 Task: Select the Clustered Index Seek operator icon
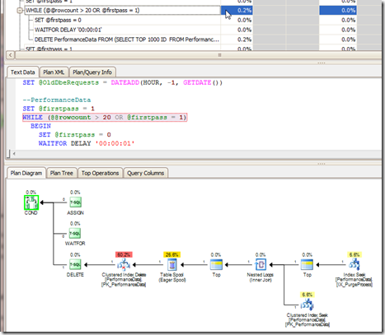308,305
